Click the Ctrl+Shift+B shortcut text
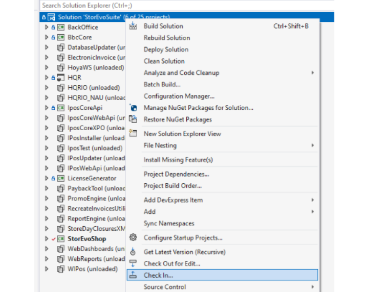The width and height of the screenshot is (368, 292). point(291,26)
